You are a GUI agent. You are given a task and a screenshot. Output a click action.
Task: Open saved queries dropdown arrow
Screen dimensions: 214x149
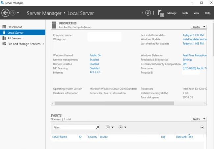[x=125, y=127]
